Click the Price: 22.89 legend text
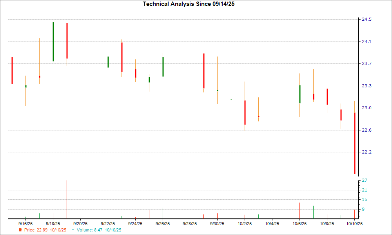 (45, 230)
